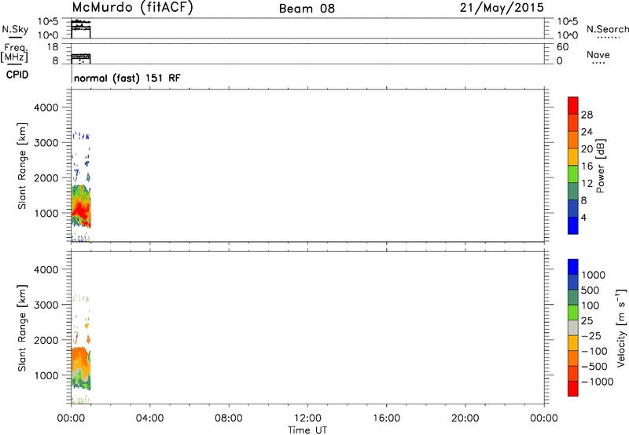Click the velocity plot Slant Range [km] title

point(22,328)
